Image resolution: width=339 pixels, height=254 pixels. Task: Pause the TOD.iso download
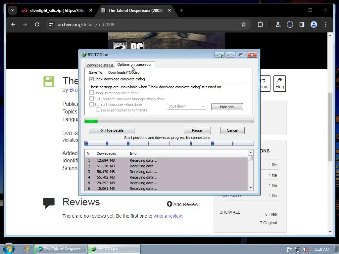[197, 130]
